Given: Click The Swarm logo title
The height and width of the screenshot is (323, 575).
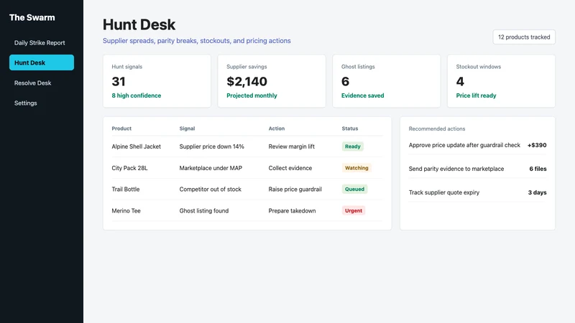Looking at the screenshot, I should [x=32, y=17].
